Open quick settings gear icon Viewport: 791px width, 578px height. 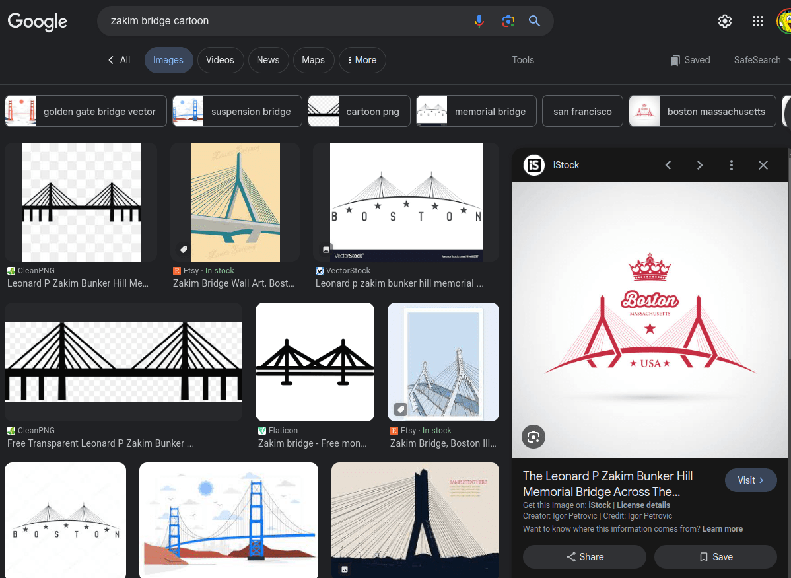click(x=725, y=21)
